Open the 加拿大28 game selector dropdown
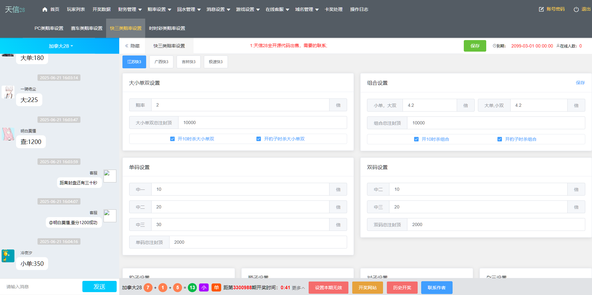Viewport: 592px width, 295px height. coord(60,46)
